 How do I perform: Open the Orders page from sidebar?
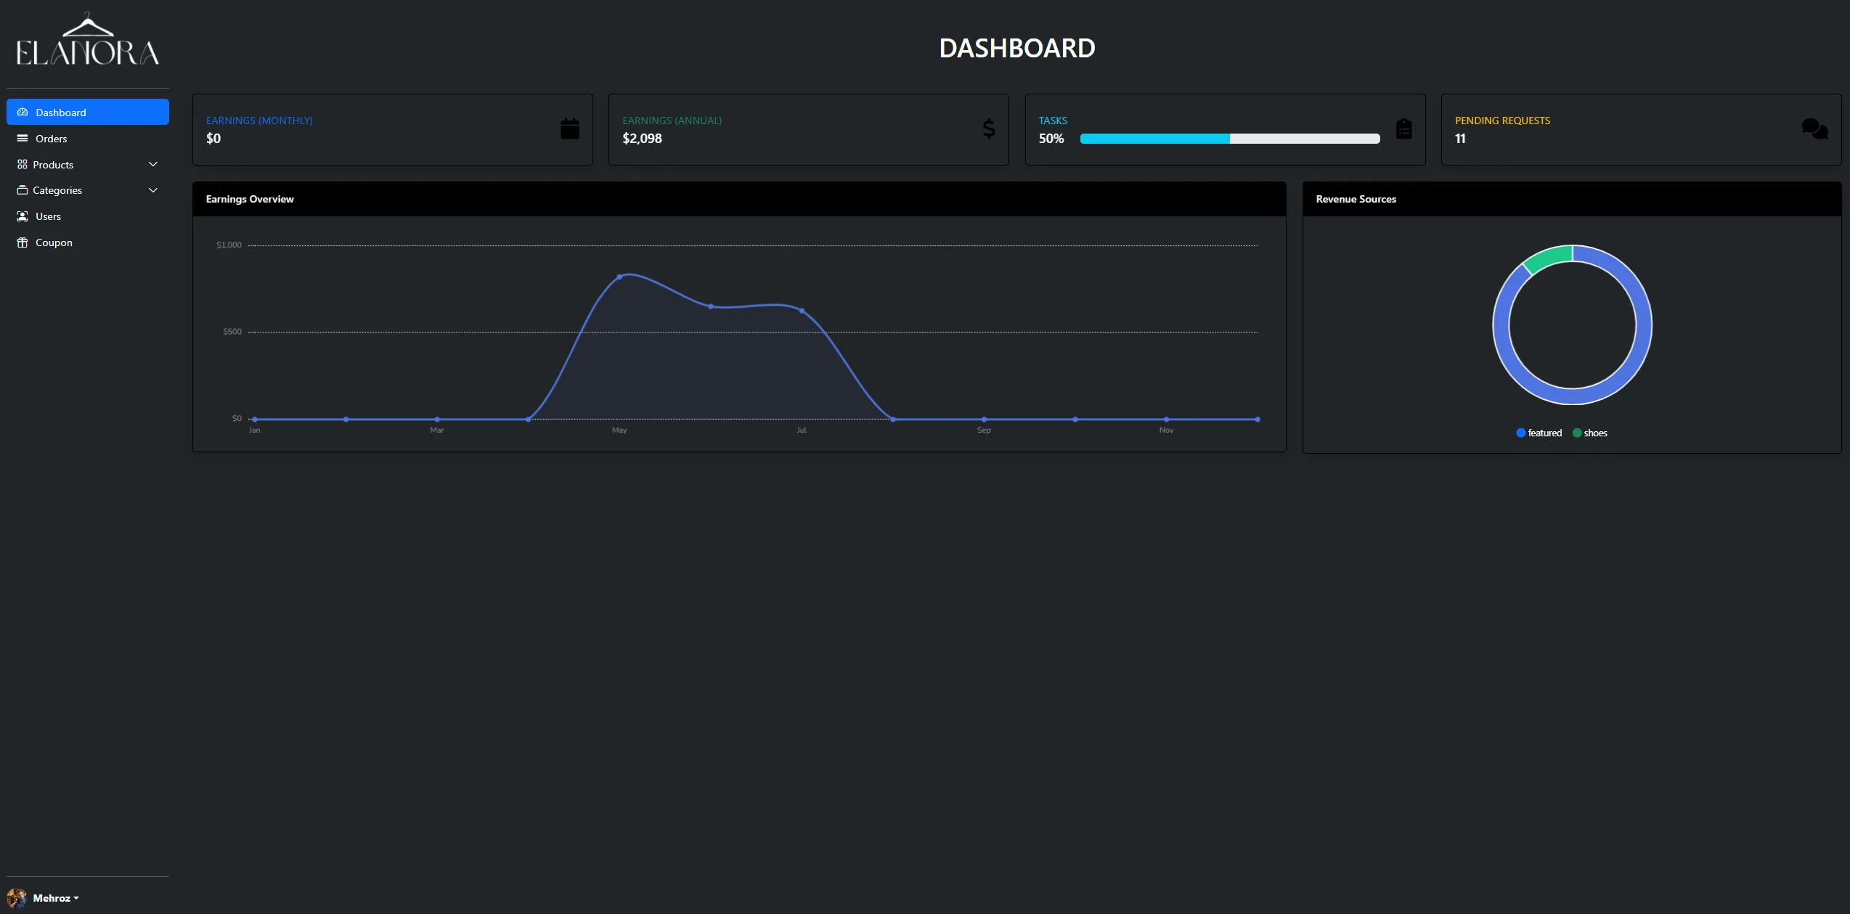(x=51, y=139)
